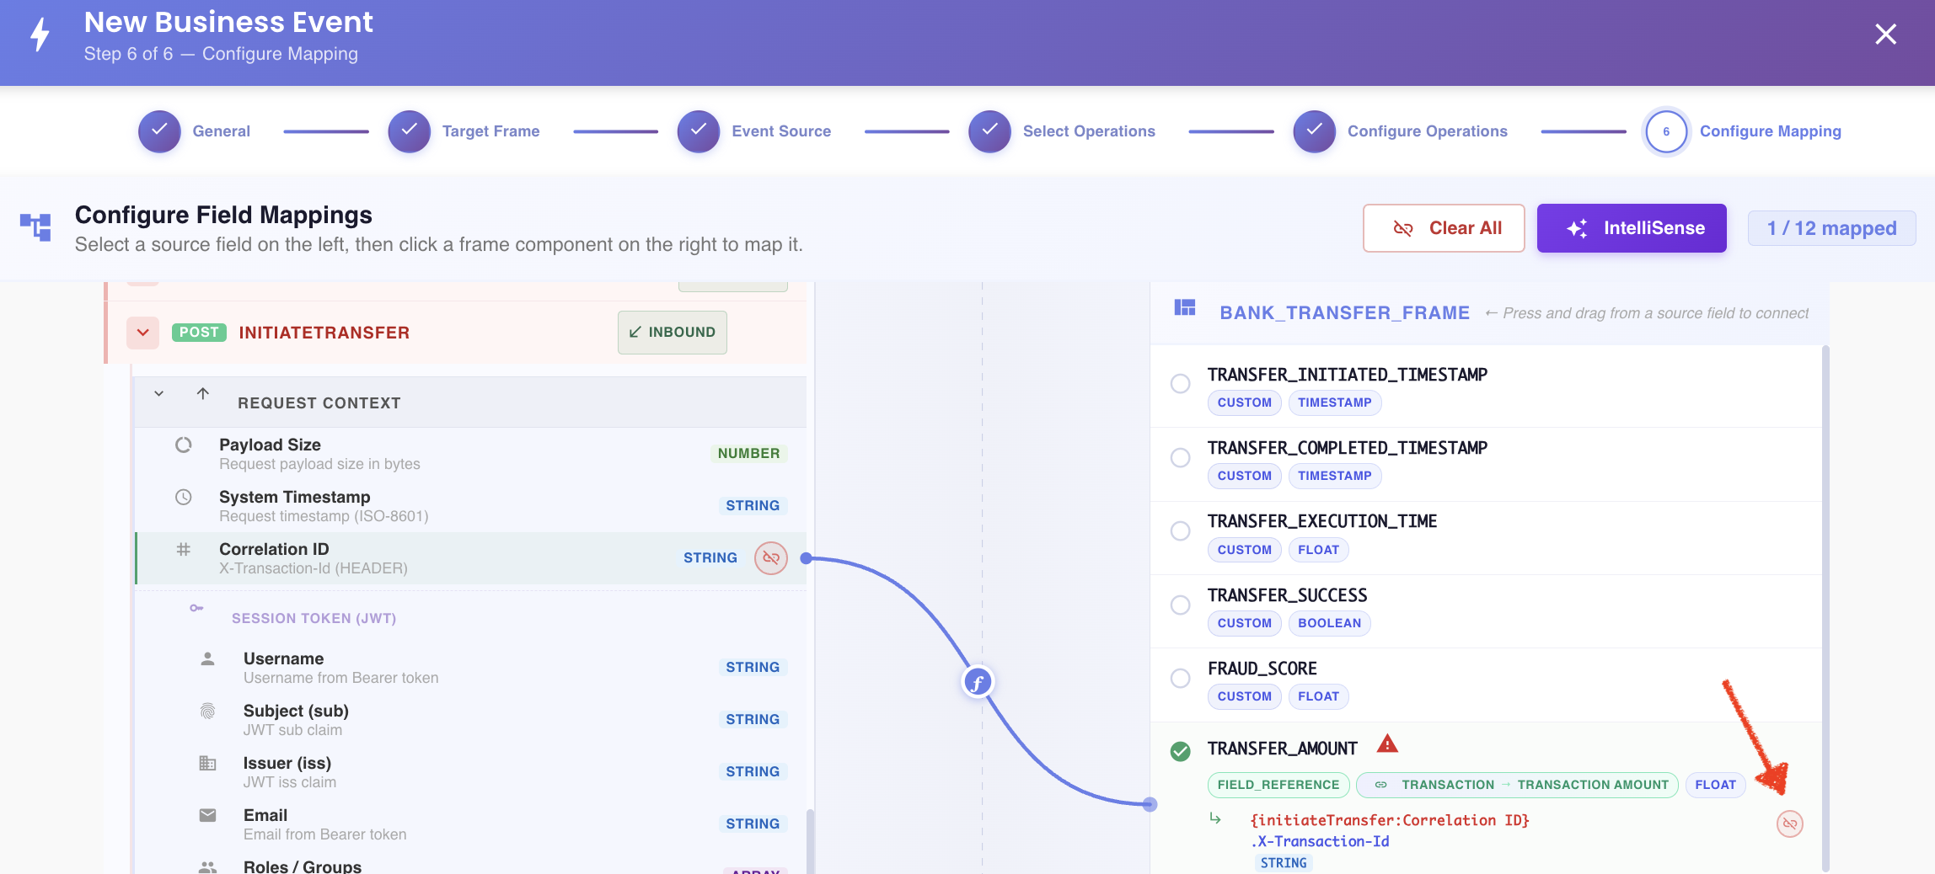Screen dimensions: 1935x874
Task: Click the SESSION TOKEN (JWT) header
Action: [x=314, y=618]
